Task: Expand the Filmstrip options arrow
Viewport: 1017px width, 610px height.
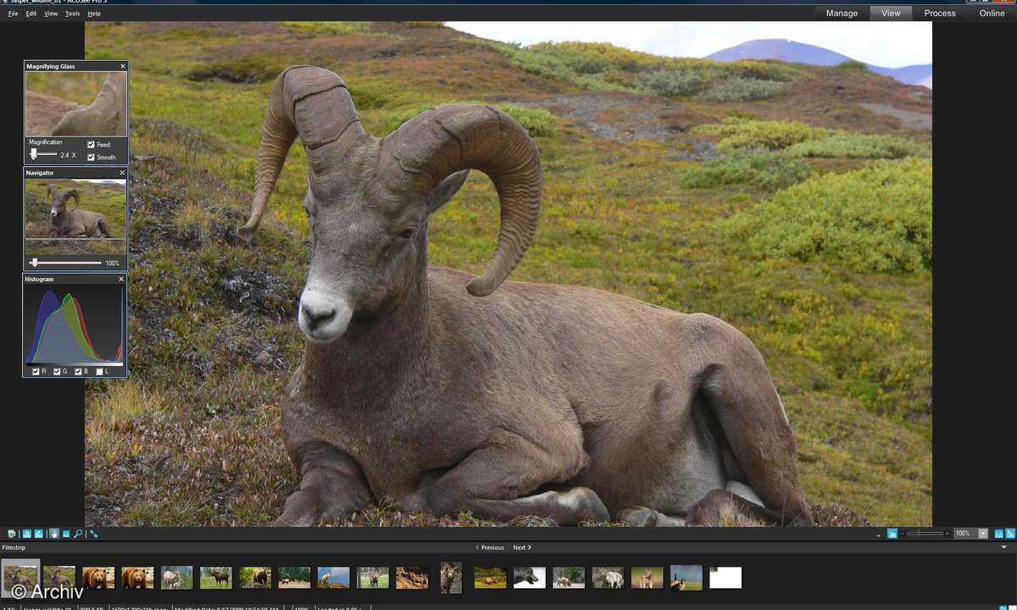Action: [x=1004, y=547]
